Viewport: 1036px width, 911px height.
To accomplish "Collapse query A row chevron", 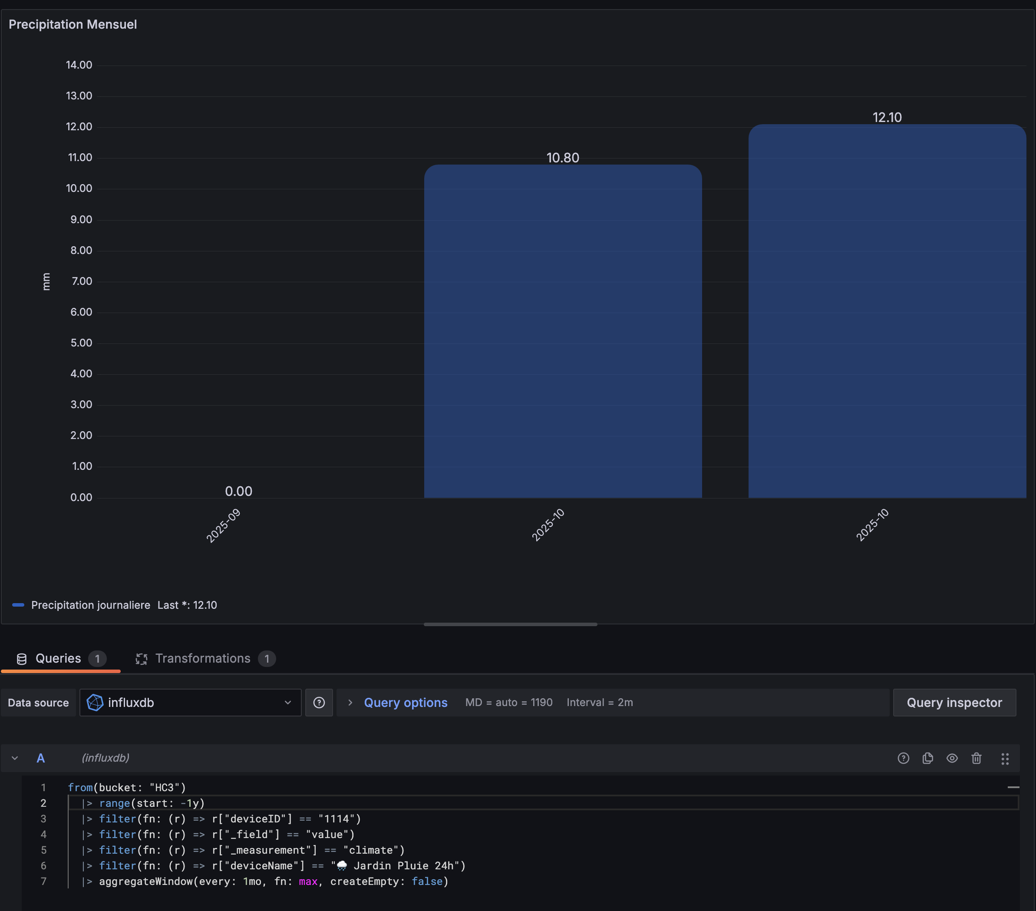I will point(15,758).
